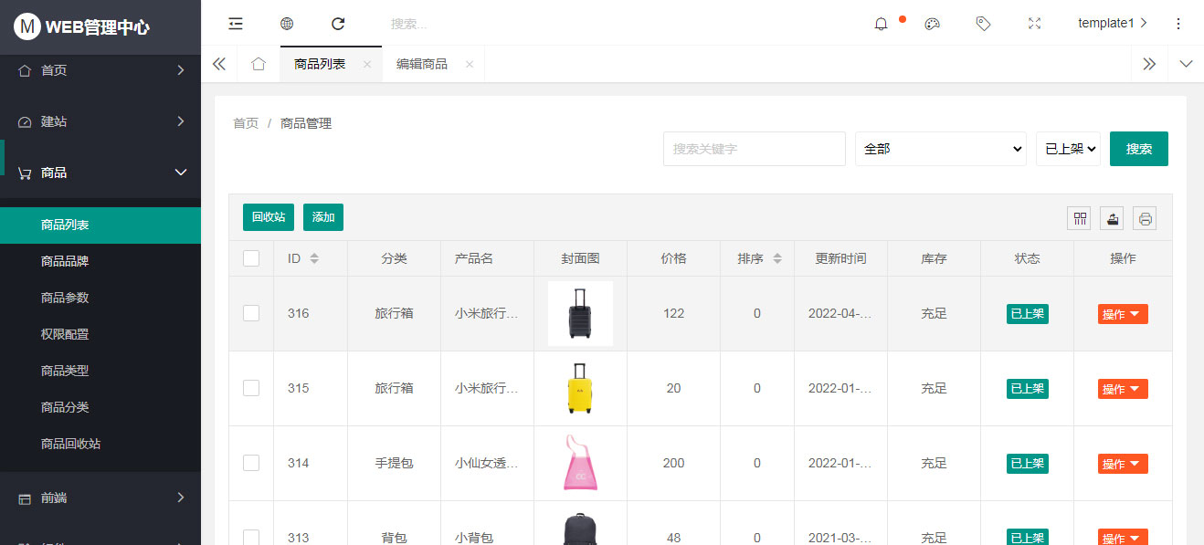Check the row checkbox for product 316
This screenshot has width=1204, height=545.
pyautogui.click(x=251, y=313)
